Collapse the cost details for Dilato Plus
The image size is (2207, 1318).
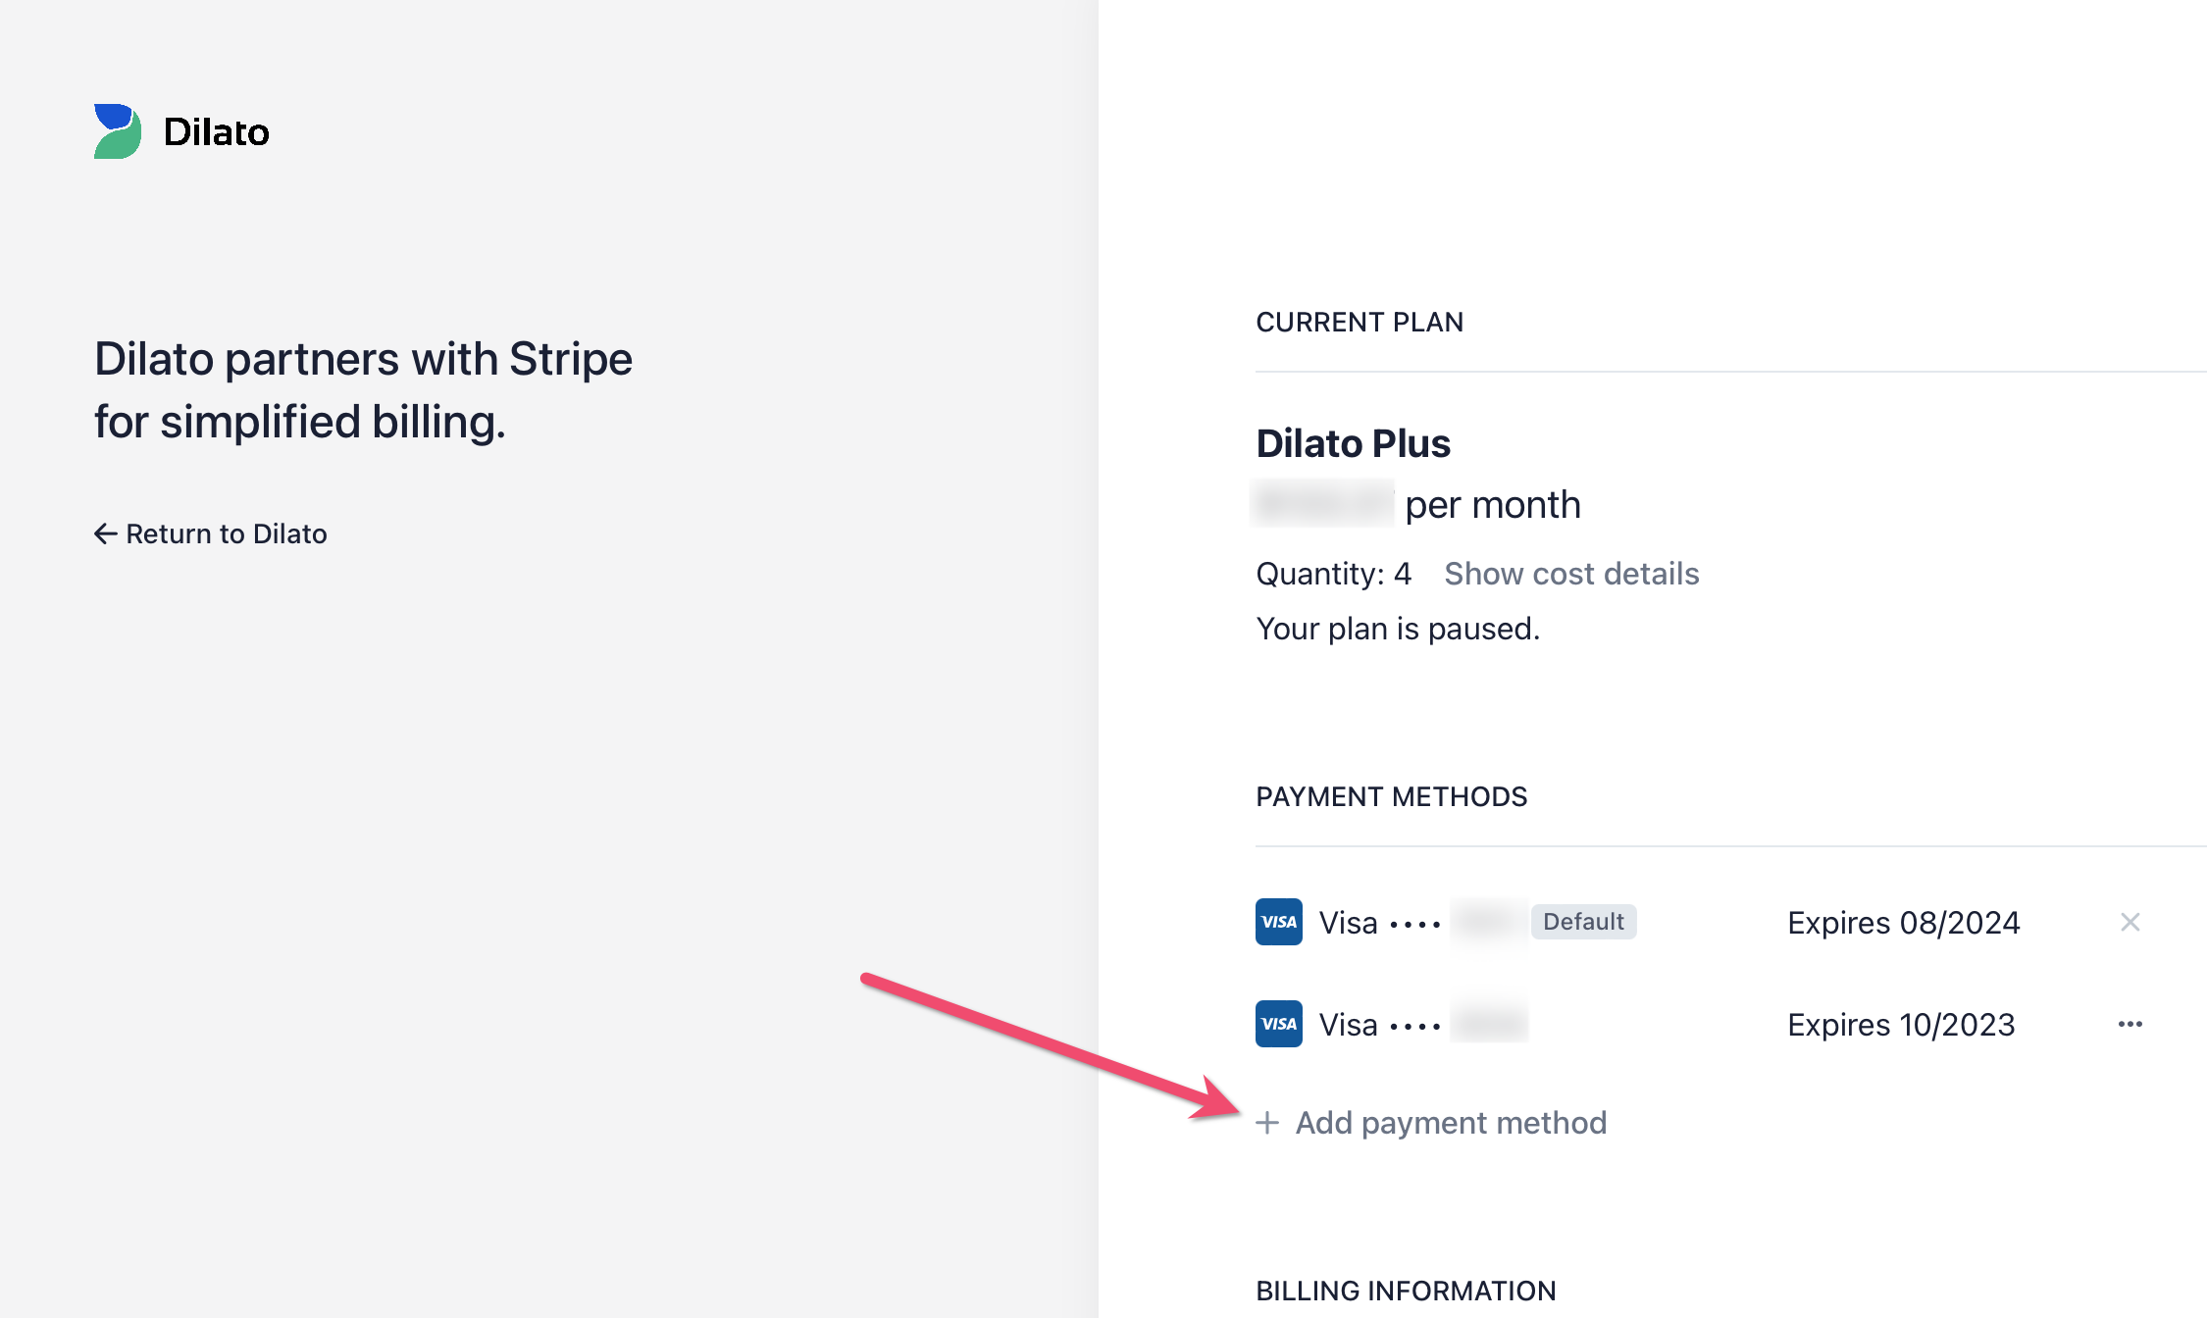point(1570,574)
